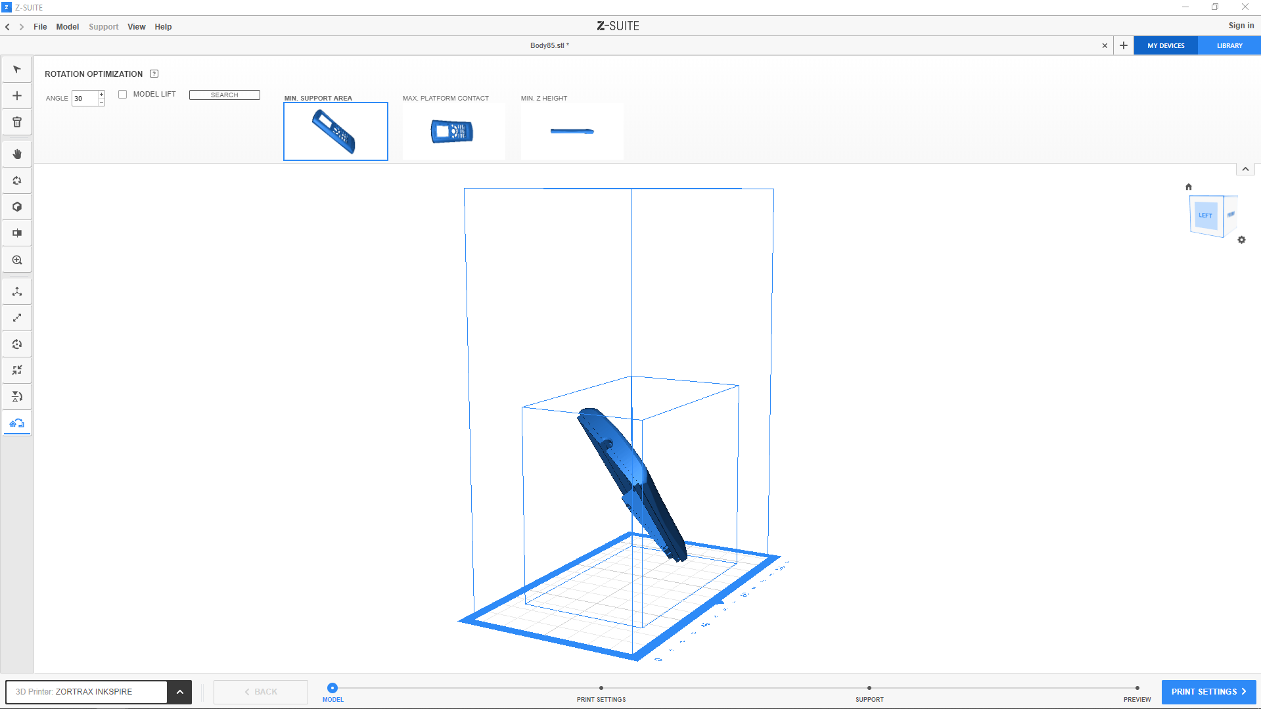The image size is (1261, 709).
Task: Click the home view icon near cube
Action: [x=1188, y=187]
